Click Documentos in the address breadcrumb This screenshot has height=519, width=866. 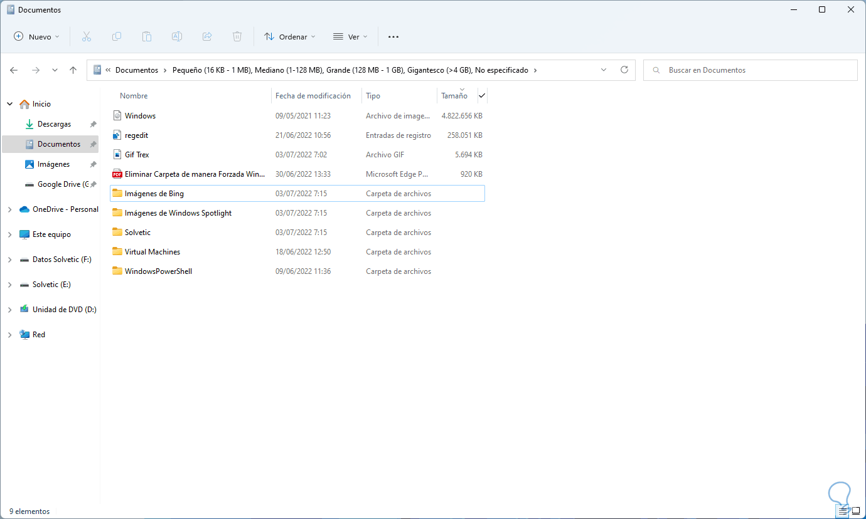coord(137,70)
